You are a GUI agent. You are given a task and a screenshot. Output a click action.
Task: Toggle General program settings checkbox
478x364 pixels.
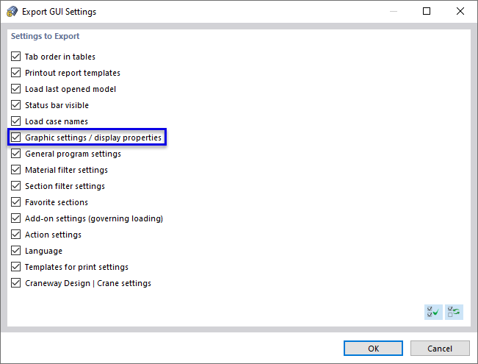tap(16, 154)
